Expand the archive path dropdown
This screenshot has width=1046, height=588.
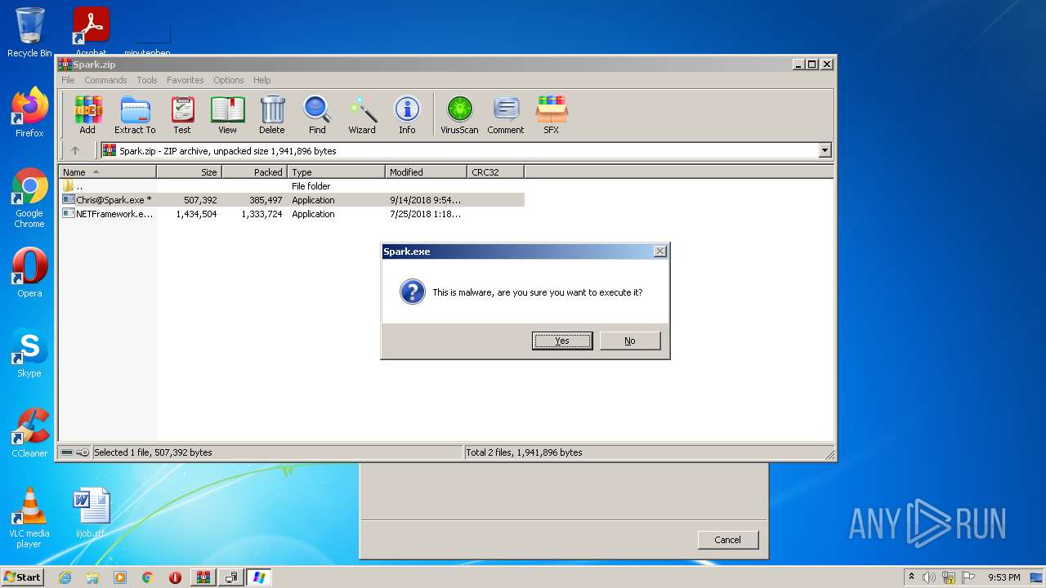825,150
